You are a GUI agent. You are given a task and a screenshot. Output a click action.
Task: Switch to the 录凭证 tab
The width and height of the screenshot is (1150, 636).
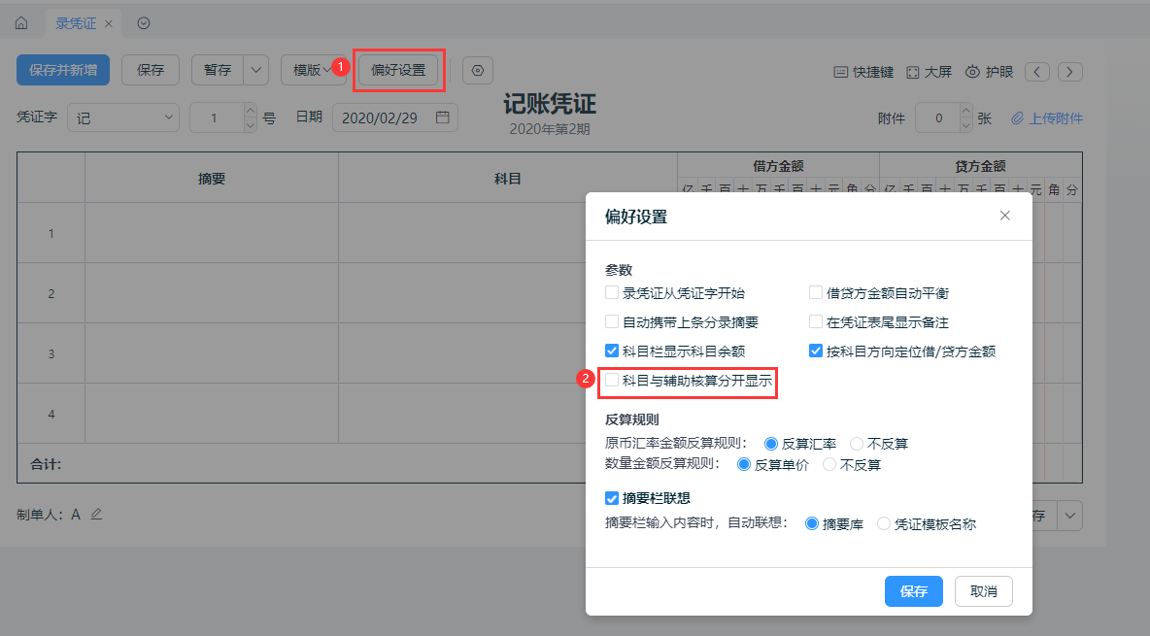point(76,23)
